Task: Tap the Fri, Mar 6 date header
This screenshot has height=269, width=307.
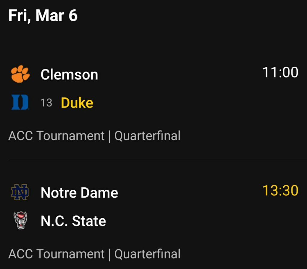Action: tap(43, 15)
